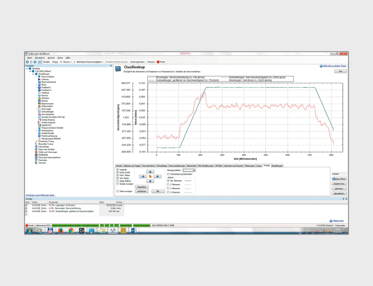The image size is (373, 286).
Task: Open Google Chrome from the taskbar
Action: tap(70, 229)
